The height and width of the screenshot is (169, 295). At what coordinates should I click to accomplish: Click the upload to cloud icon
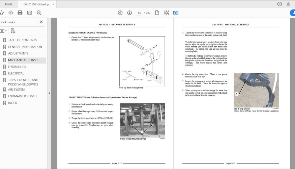point(11,13)
